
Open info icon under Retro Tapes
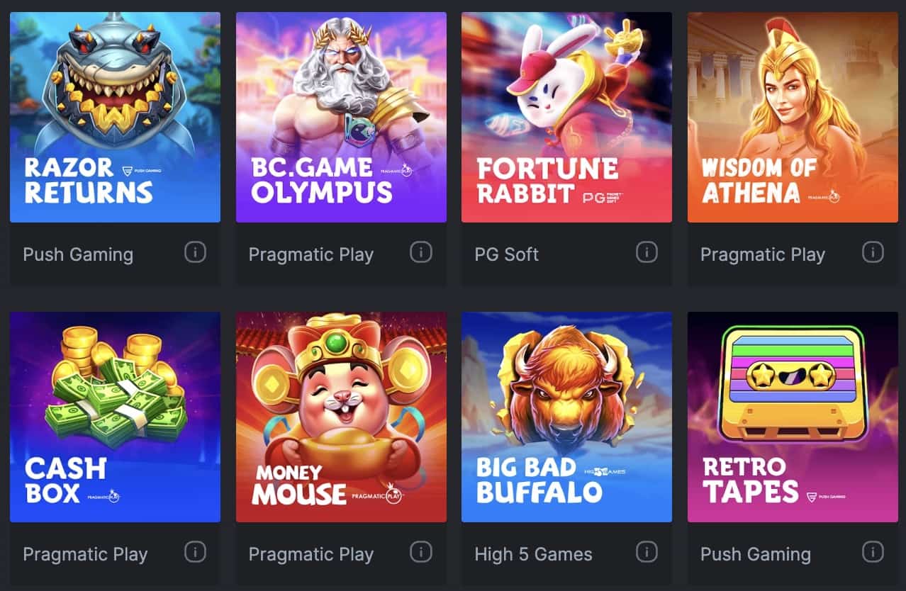pos(873,551)
